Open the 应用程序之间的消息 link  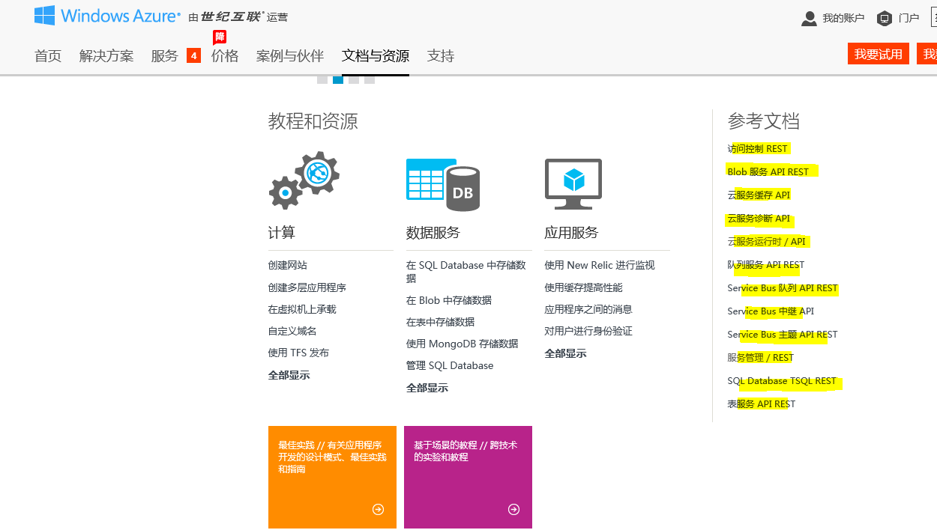[x=588, y=309]
